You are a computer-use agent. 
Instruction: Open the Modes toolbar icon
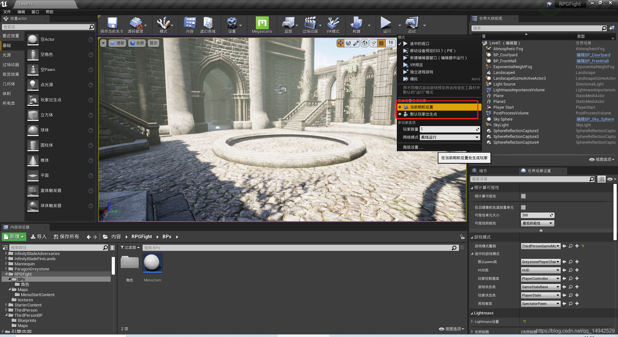164,25
